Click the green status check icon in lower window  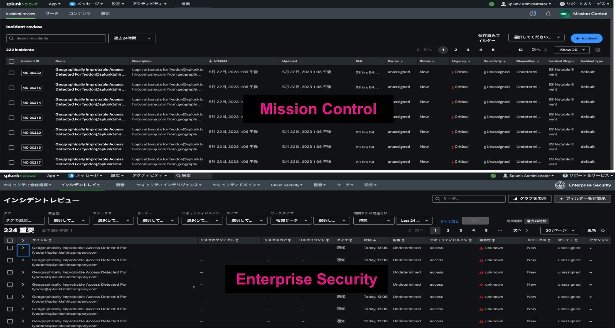coord(493,176)
